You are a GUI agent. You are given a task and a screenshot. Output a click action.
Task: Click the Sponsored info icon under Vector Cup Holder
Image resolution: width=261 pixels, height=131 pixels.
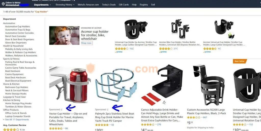61,110
